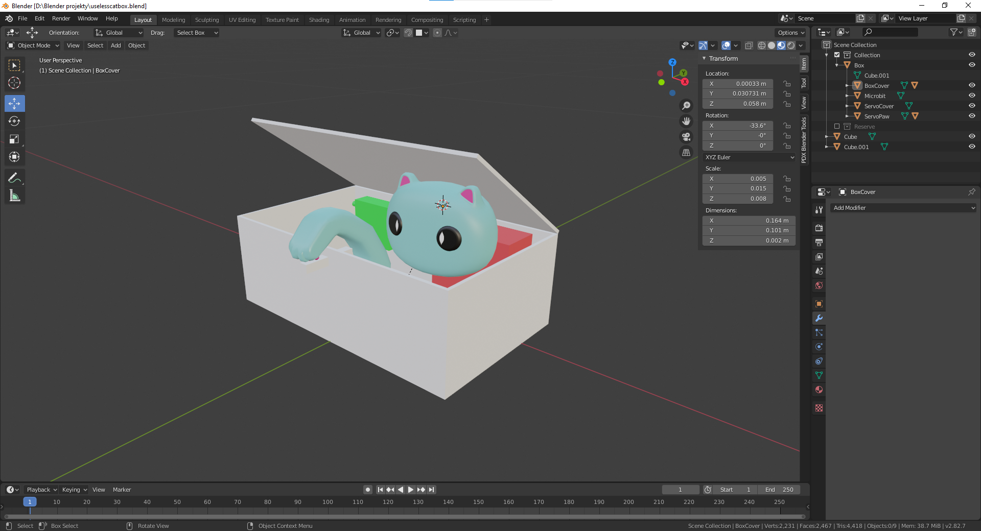Expand the Playback menu dropdown
The width and height of the screenshot is (981, 531).
tap(41, 490)
